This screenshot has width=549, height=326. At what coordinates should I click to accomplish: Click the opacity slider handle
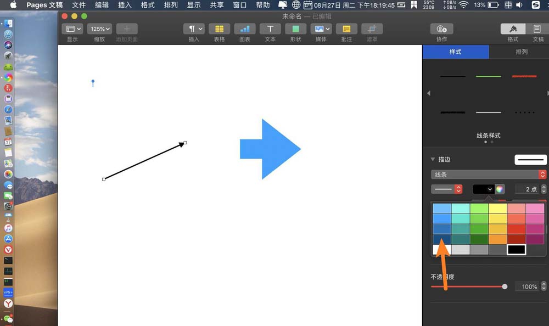(505, 286)
